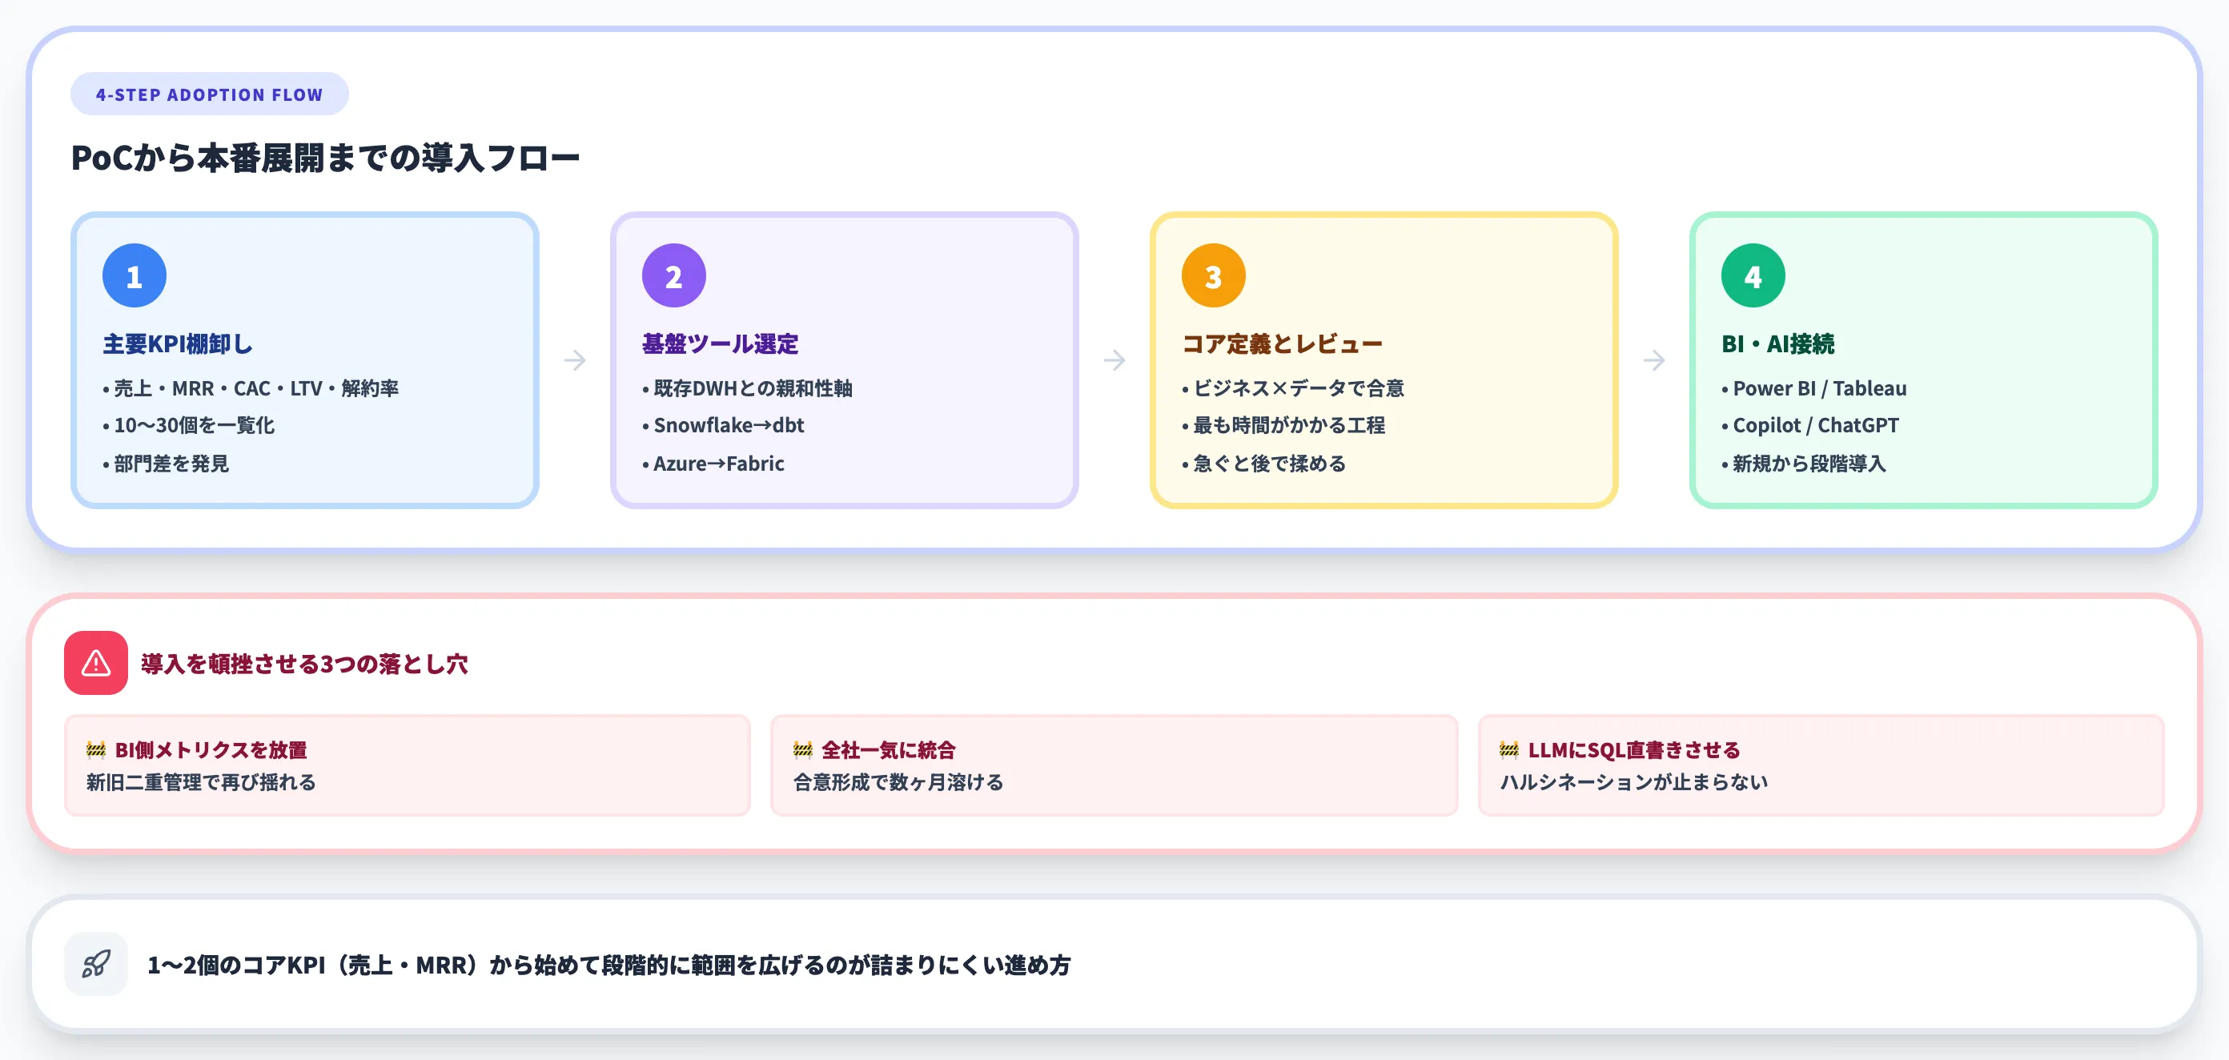Click the barrier icon beside LLMにSQL直書きさせる
The image size is (2229, 1060).
tap(1509, 749)
